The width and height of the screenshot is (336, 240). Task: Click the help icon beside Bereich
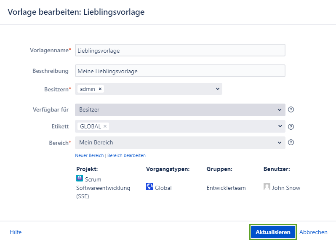[291, 142]
